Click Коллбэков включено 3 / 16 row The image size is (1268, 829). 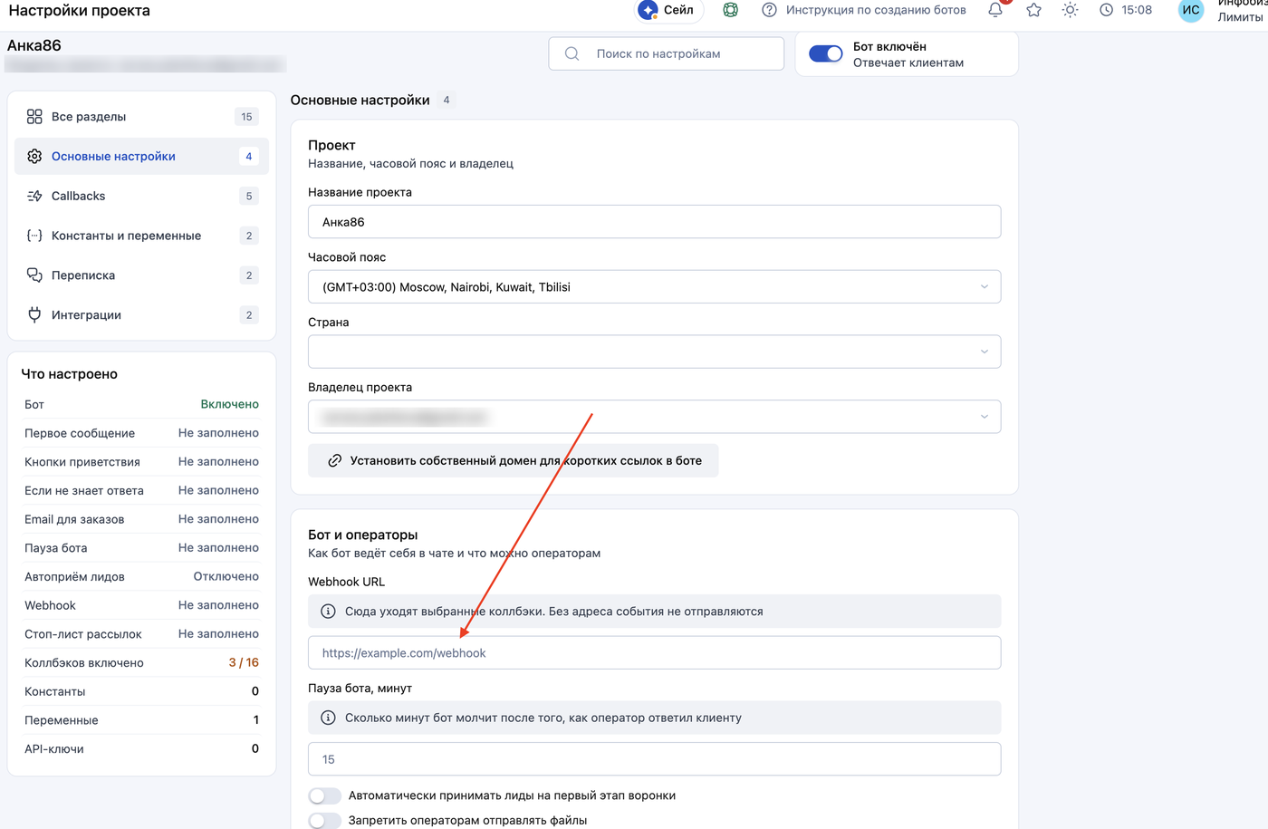[x=141, y=662]
